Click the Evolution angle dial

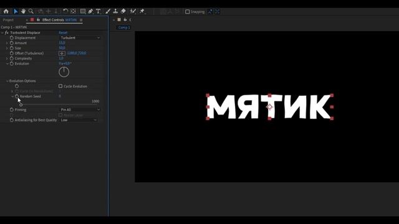tap(64, 72)
